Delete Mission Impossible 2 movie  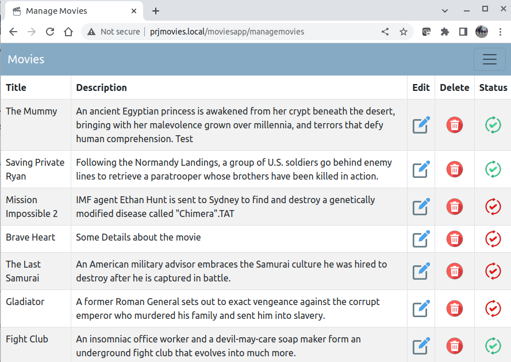[455, 207]
